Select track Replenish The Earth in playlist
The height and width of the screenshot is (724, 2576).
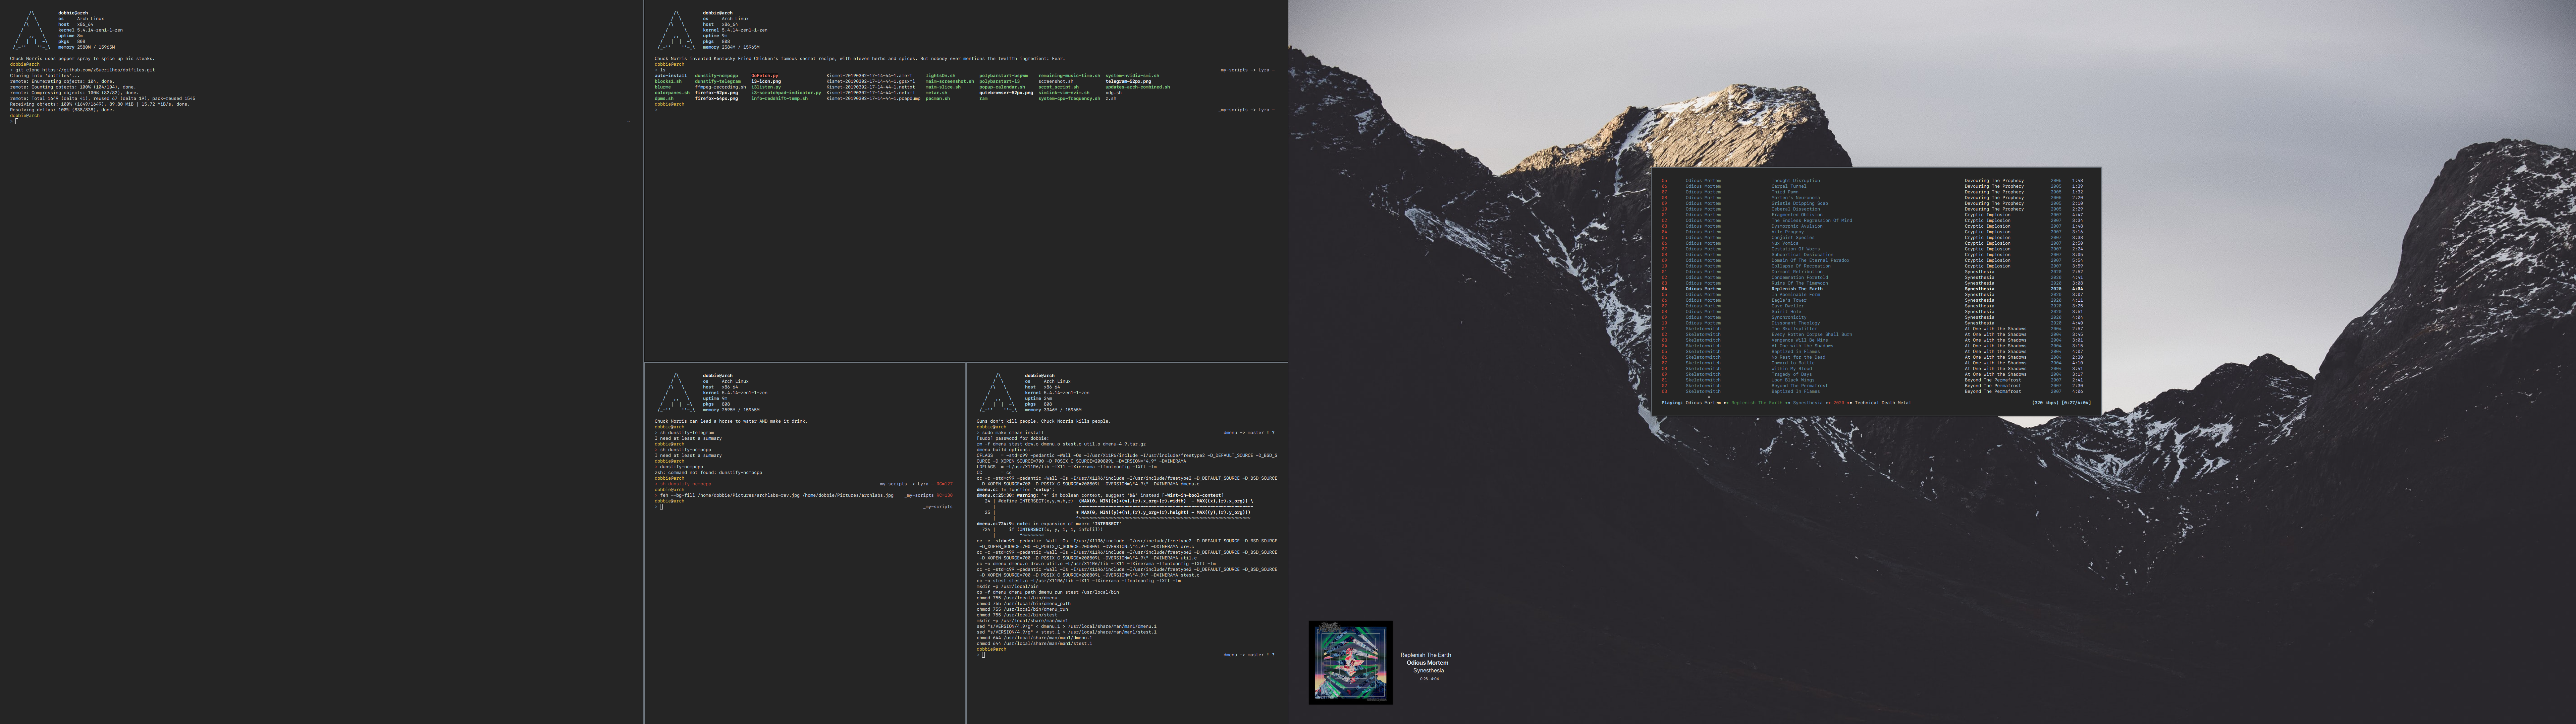1797,289
